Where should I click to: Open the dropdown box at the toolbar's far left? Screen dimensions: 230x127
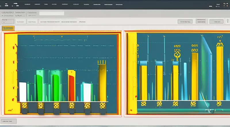tap(7, 21)
